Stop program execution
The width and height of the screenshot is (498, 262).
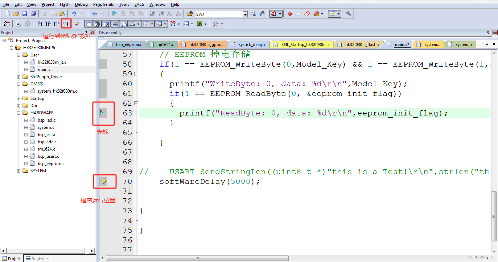pyautogui.click(x=27, y=24)
